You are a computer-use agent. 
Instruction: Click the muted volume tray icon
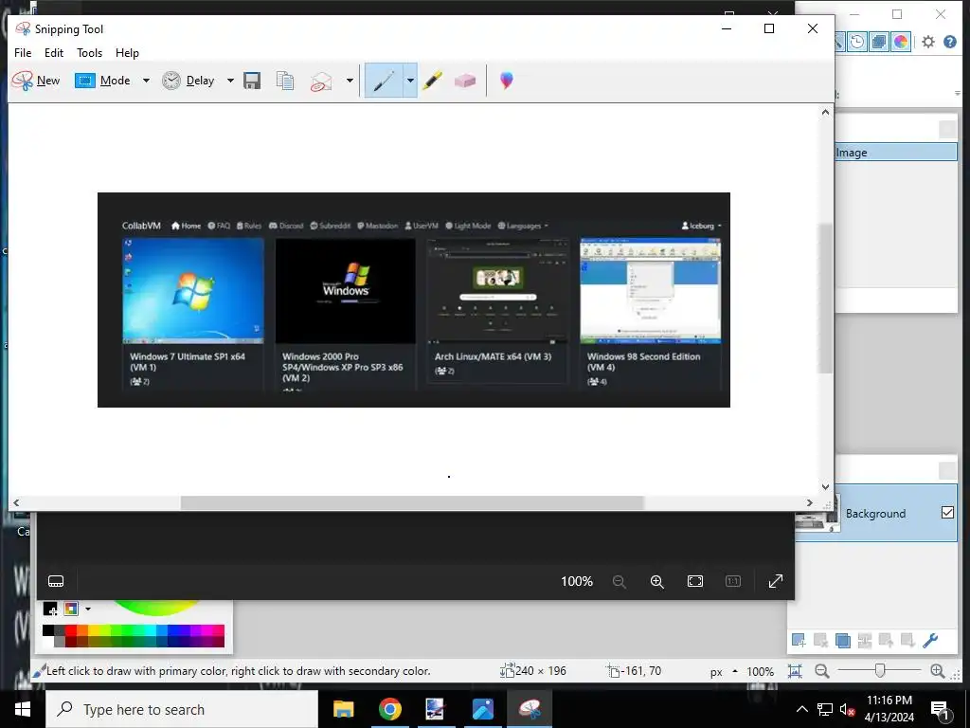pyautogui.click(x=847, y=709)
